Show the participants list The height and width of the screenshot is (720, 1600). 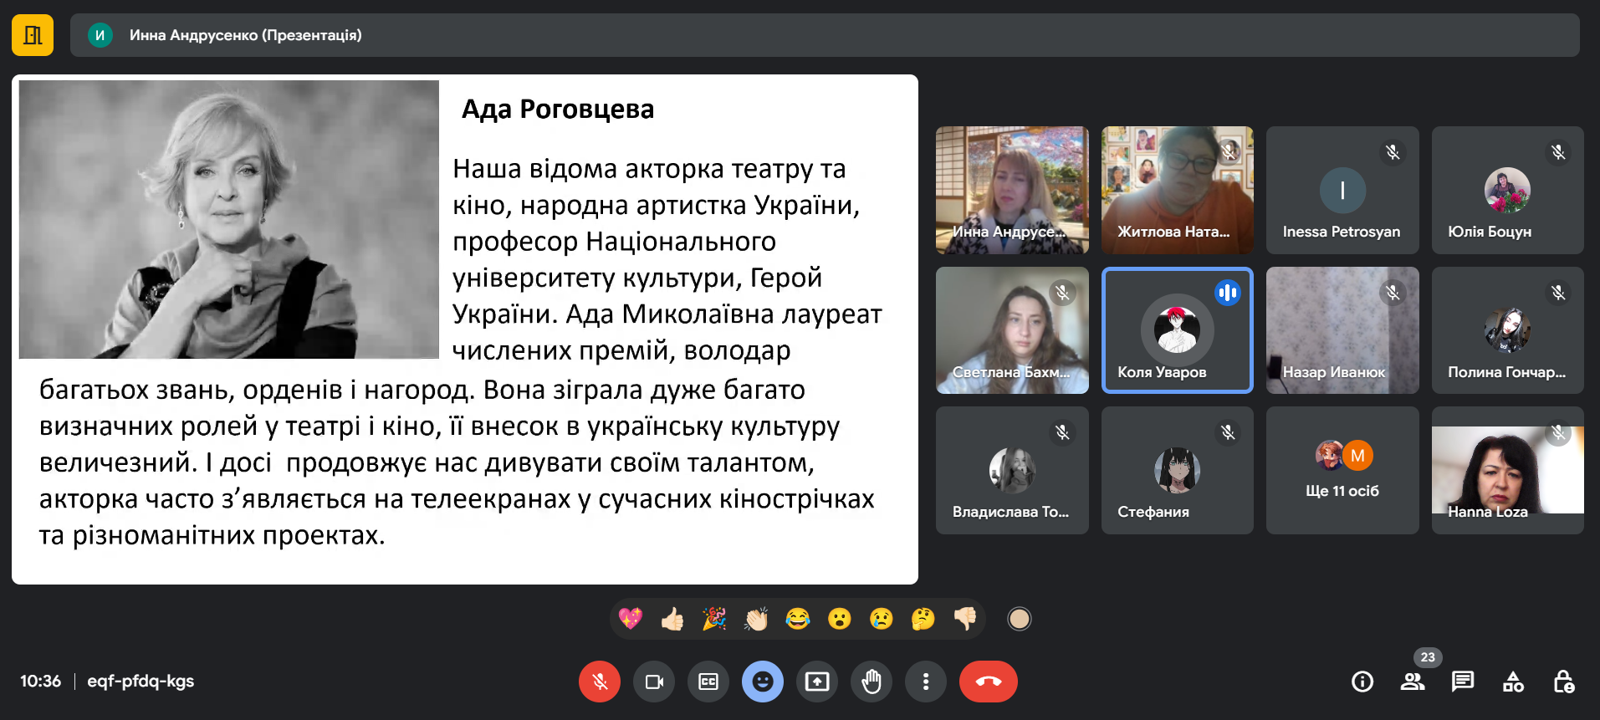tap(1413, 682)
